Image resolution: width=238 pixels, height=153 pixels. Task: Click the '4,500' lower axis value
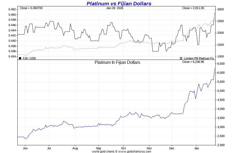point(221,100)
